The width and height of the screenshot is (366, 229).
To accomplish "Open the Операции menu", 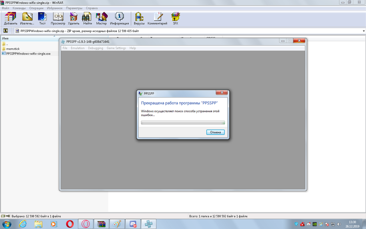I will [36, 8].
